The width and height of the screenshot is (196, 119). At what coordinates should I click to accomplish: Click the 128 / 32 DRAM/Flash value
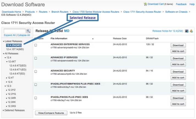click(x=150, y=44)
